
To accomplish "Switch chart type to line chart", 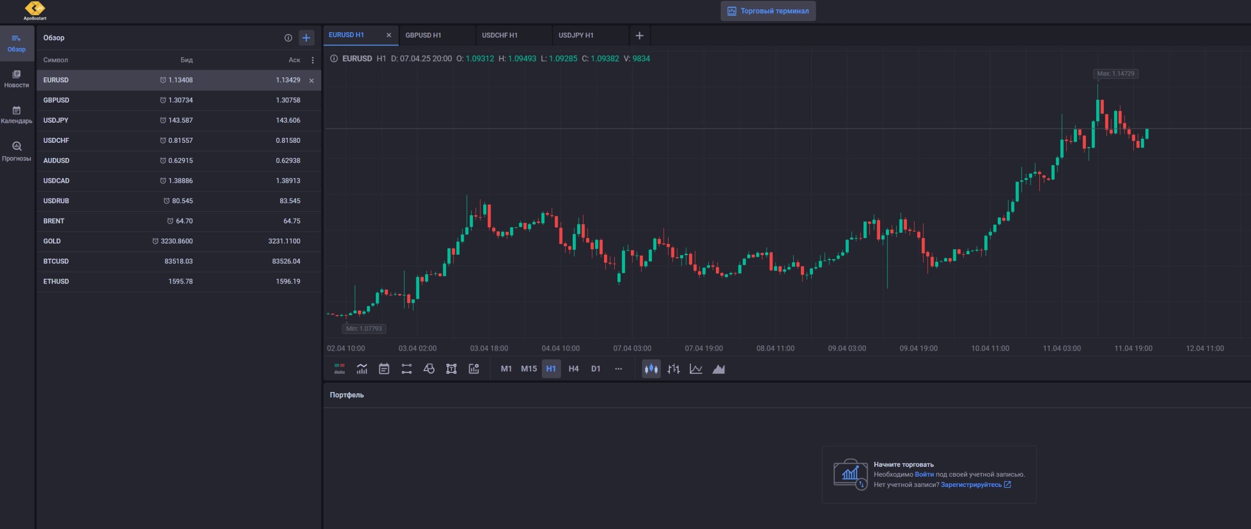I will [696, 369].
